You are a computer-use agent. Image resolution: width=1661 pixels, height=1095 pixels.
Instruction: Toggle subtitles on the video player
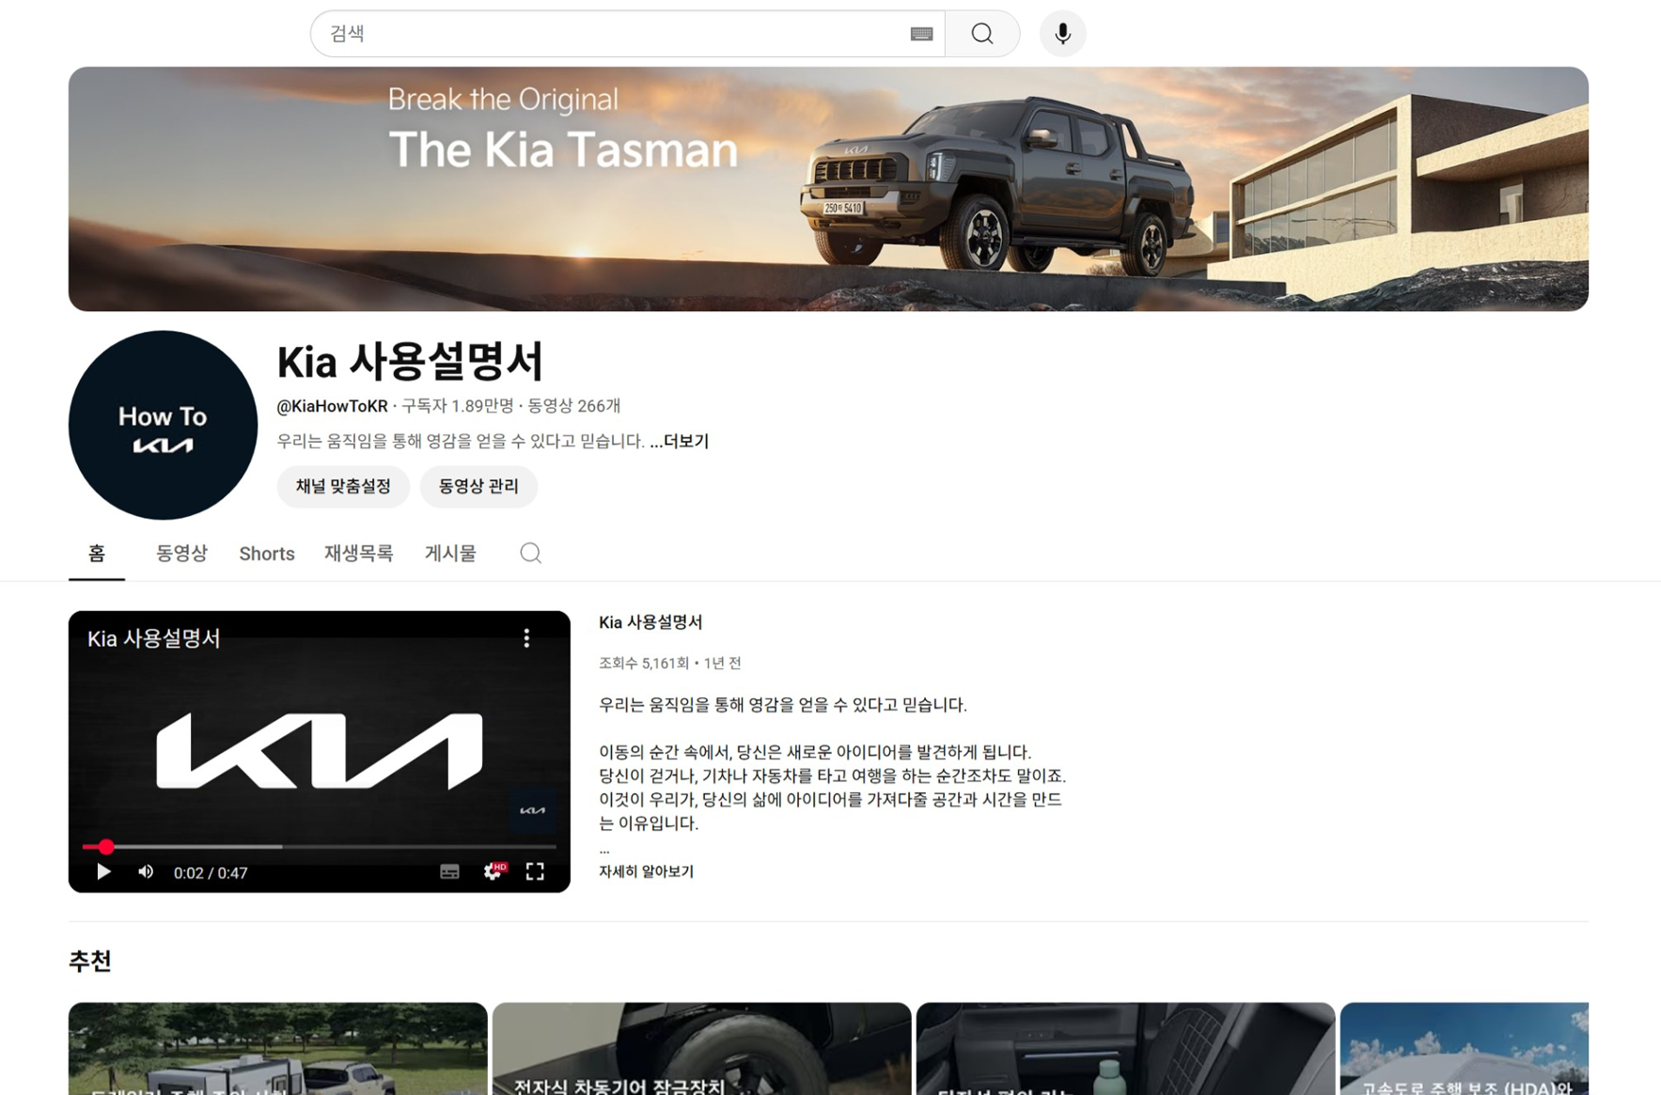click(449, 872)
